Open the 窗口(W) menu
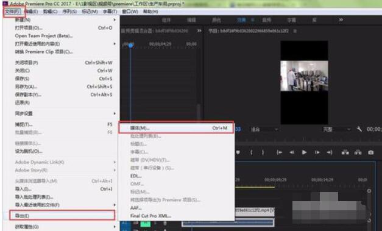Viewport: 382px width, 231px height. (x=130, y=12)
